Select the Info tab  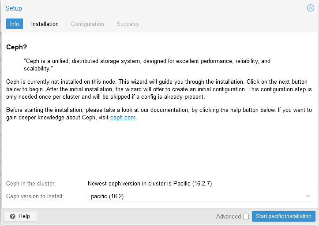coord(15,24)
